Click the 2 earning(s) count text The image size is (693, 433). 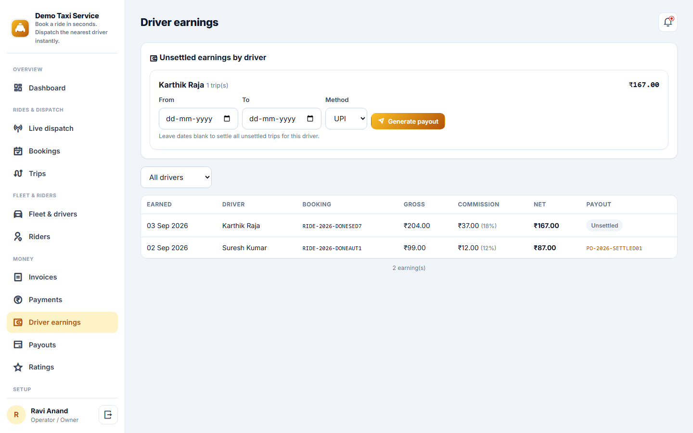(409, 268)
